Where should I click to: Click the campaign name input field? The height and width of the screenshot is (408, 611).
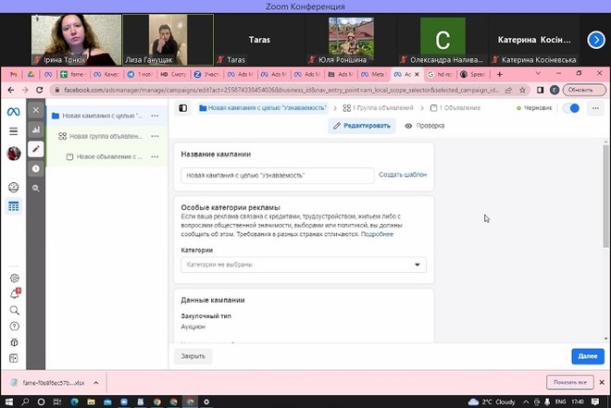click(x=277, y=175)
